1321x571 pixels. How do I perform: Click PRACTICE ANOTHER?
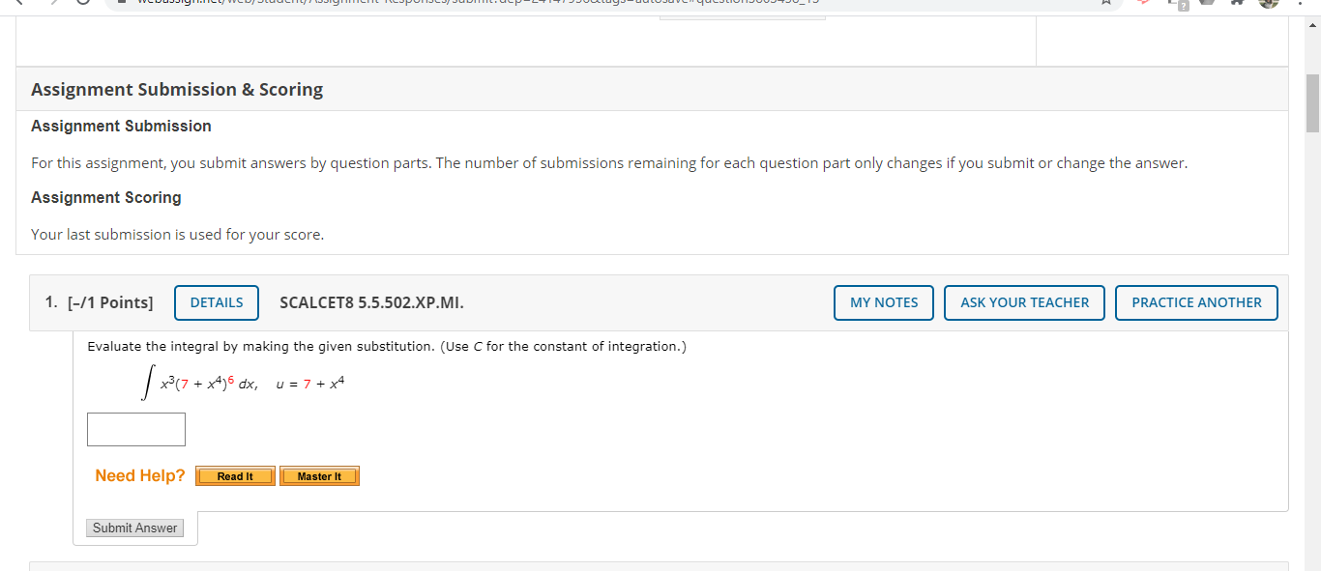pos(1196,302)
